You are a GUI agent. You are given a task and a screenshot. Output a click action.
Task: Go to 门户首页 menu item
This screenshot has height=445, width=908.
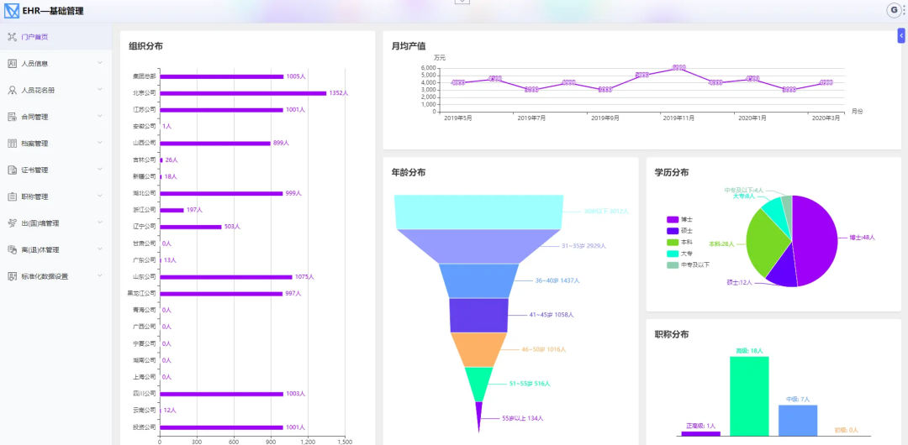click(x=56, y=37)
